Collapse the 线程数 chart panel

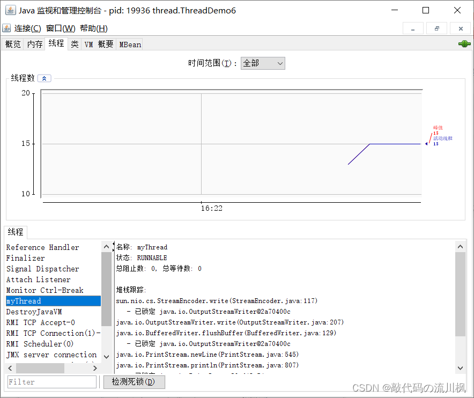[x=44, y=78]
